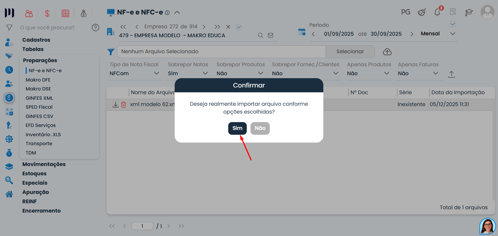Screen dimensions: 498x236
Task: Delete the xml modelo 62 file
Action: point(124,105)
